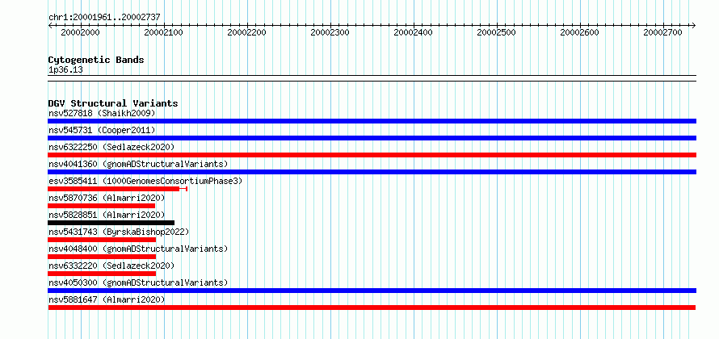Click the blue bar for nsv545731
This screenshot has height=339, width=719.
click(x=372, y=138)
